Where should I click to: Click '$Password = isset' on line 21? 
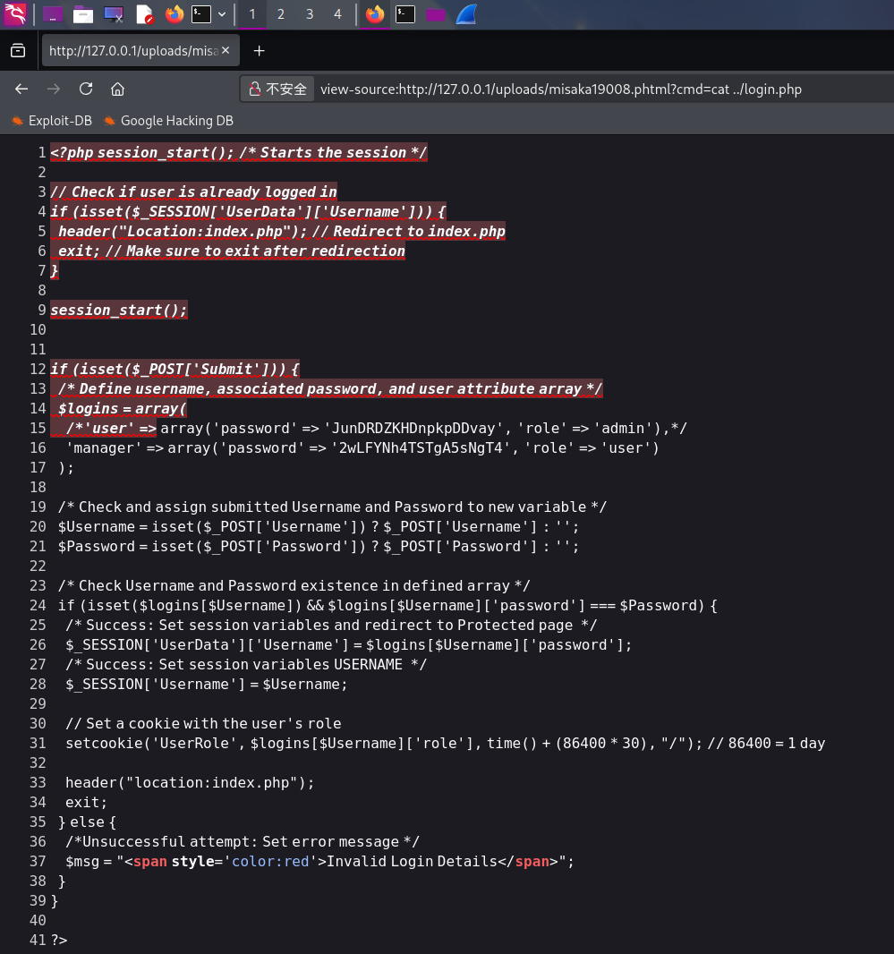(126, 547)
